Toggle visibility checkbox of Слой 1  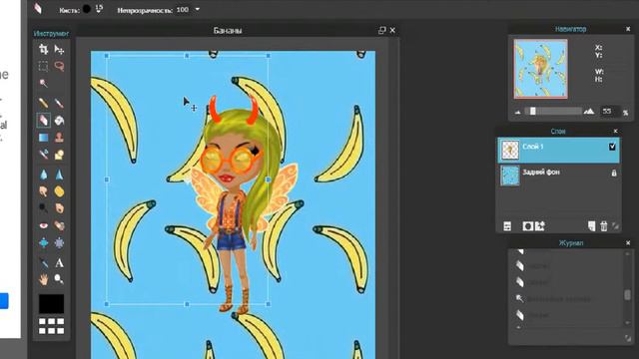[612, 147]
